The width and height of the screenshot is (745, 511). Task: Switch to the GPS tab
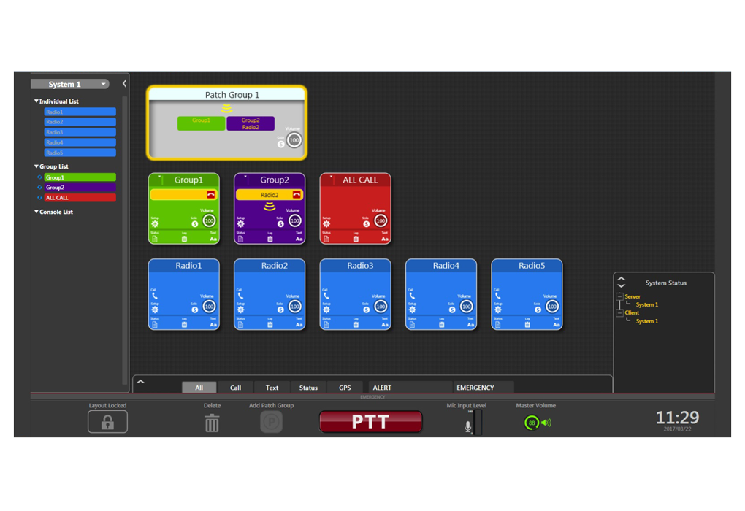pos(345,388)
